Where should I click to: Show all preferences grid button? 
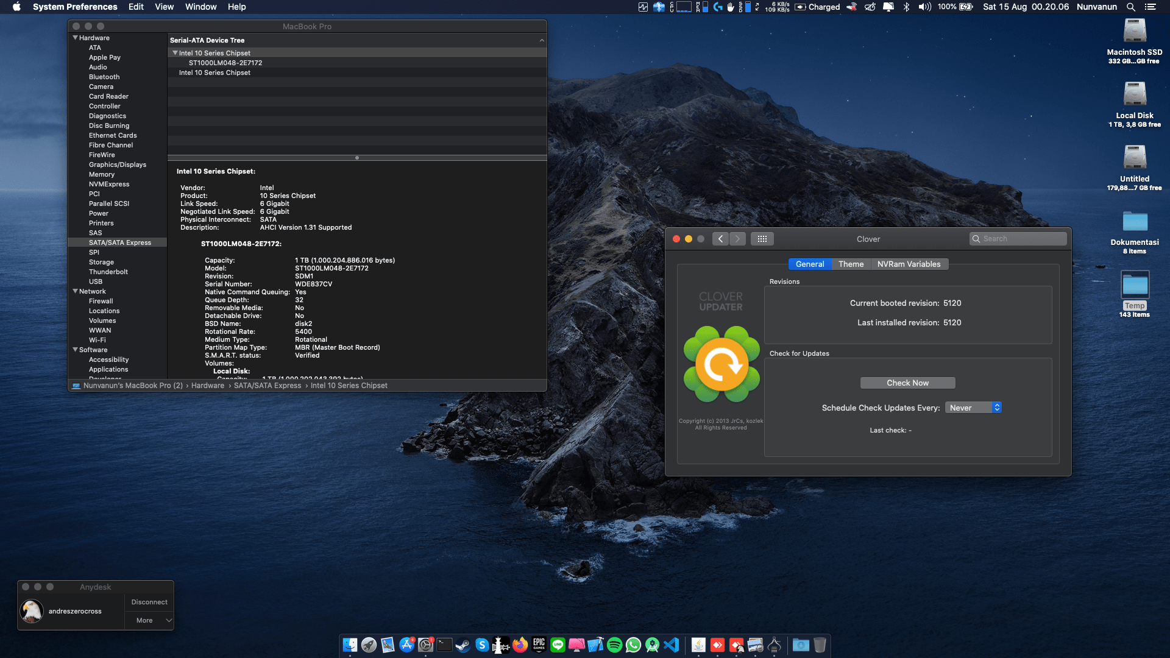point(762,239)
